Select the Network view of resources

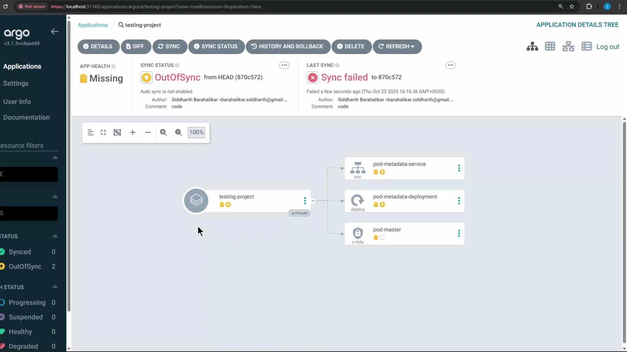(x=568, y=46)
